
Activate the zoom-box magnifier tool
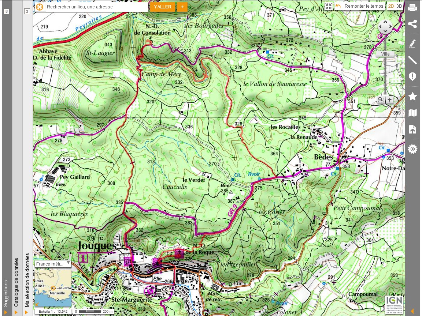point(381,100)
